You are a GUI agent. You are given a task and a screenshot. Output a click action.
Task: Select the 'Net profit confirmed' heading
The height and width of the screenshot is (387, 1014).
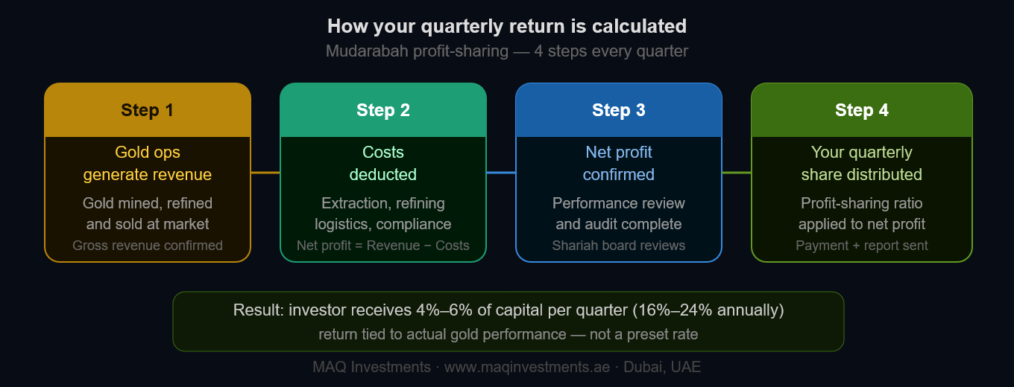tap(619, 164)
